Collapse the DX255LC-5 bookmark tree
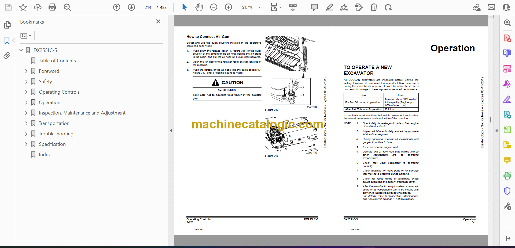Screen dimensions: 515x248 (21, 50)
